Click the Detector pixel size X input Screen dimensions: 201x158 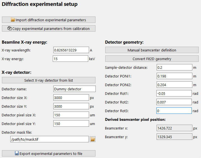(x=71, y=115)
